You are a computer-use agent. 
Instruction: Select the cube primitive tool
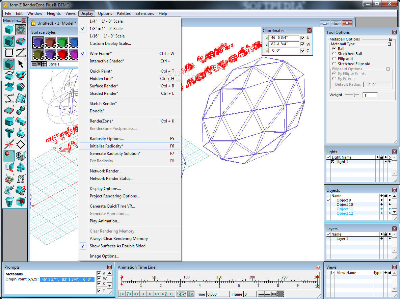click(x=9, y=30)
